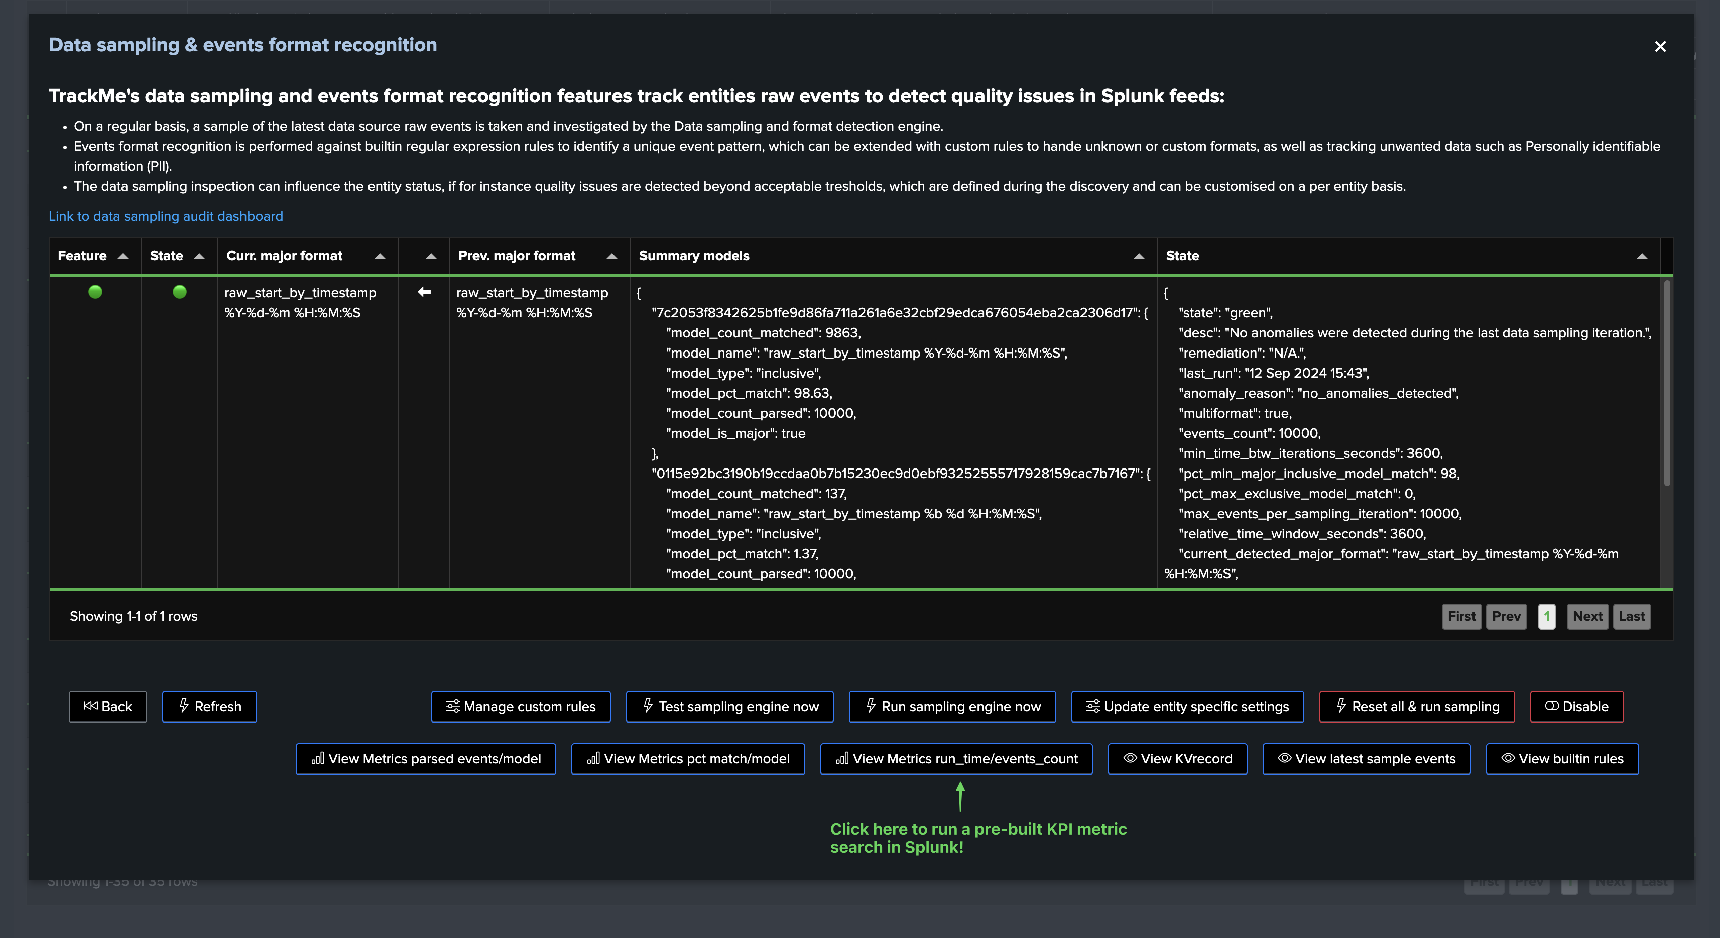Open Manage custom rules
Image resolution: width=1720 pixels, height=938 pixels.
click(520, 707)
